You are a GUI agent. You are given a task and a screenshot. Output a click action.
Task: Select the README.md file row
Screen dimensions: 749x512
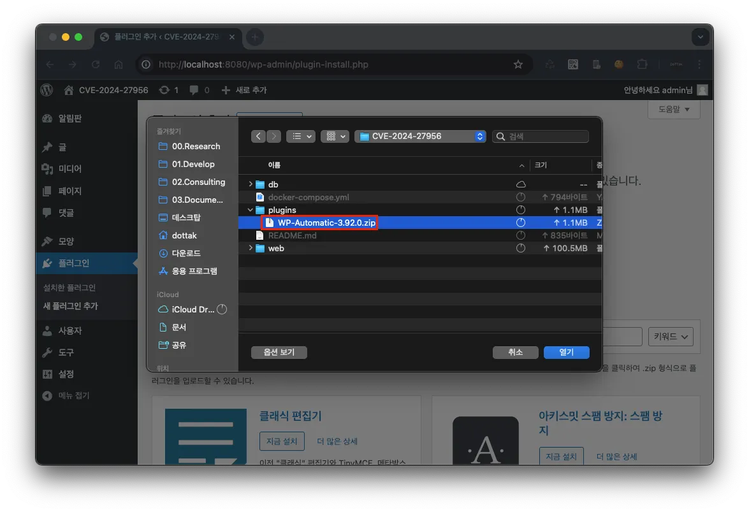pos(420,235)
